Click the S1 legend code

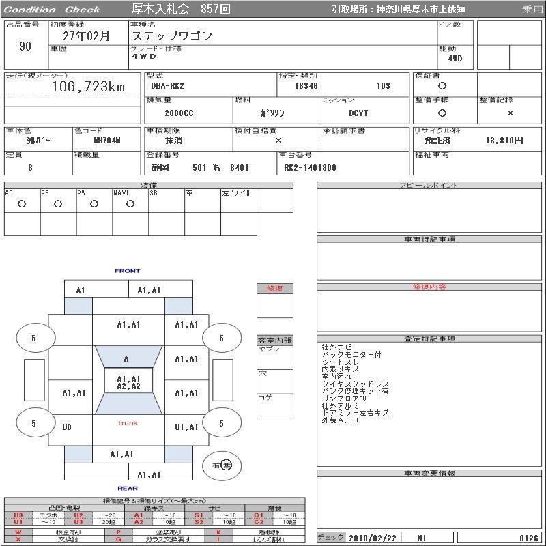click(x=199, y=515)
